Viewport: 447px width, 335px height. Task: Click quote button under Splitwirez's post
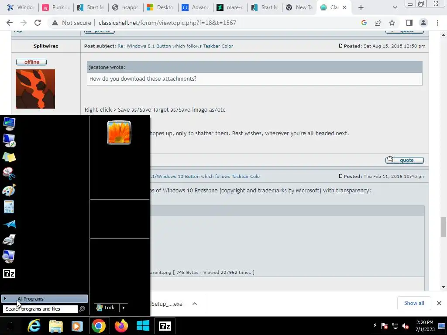click(x=405, y=160)
